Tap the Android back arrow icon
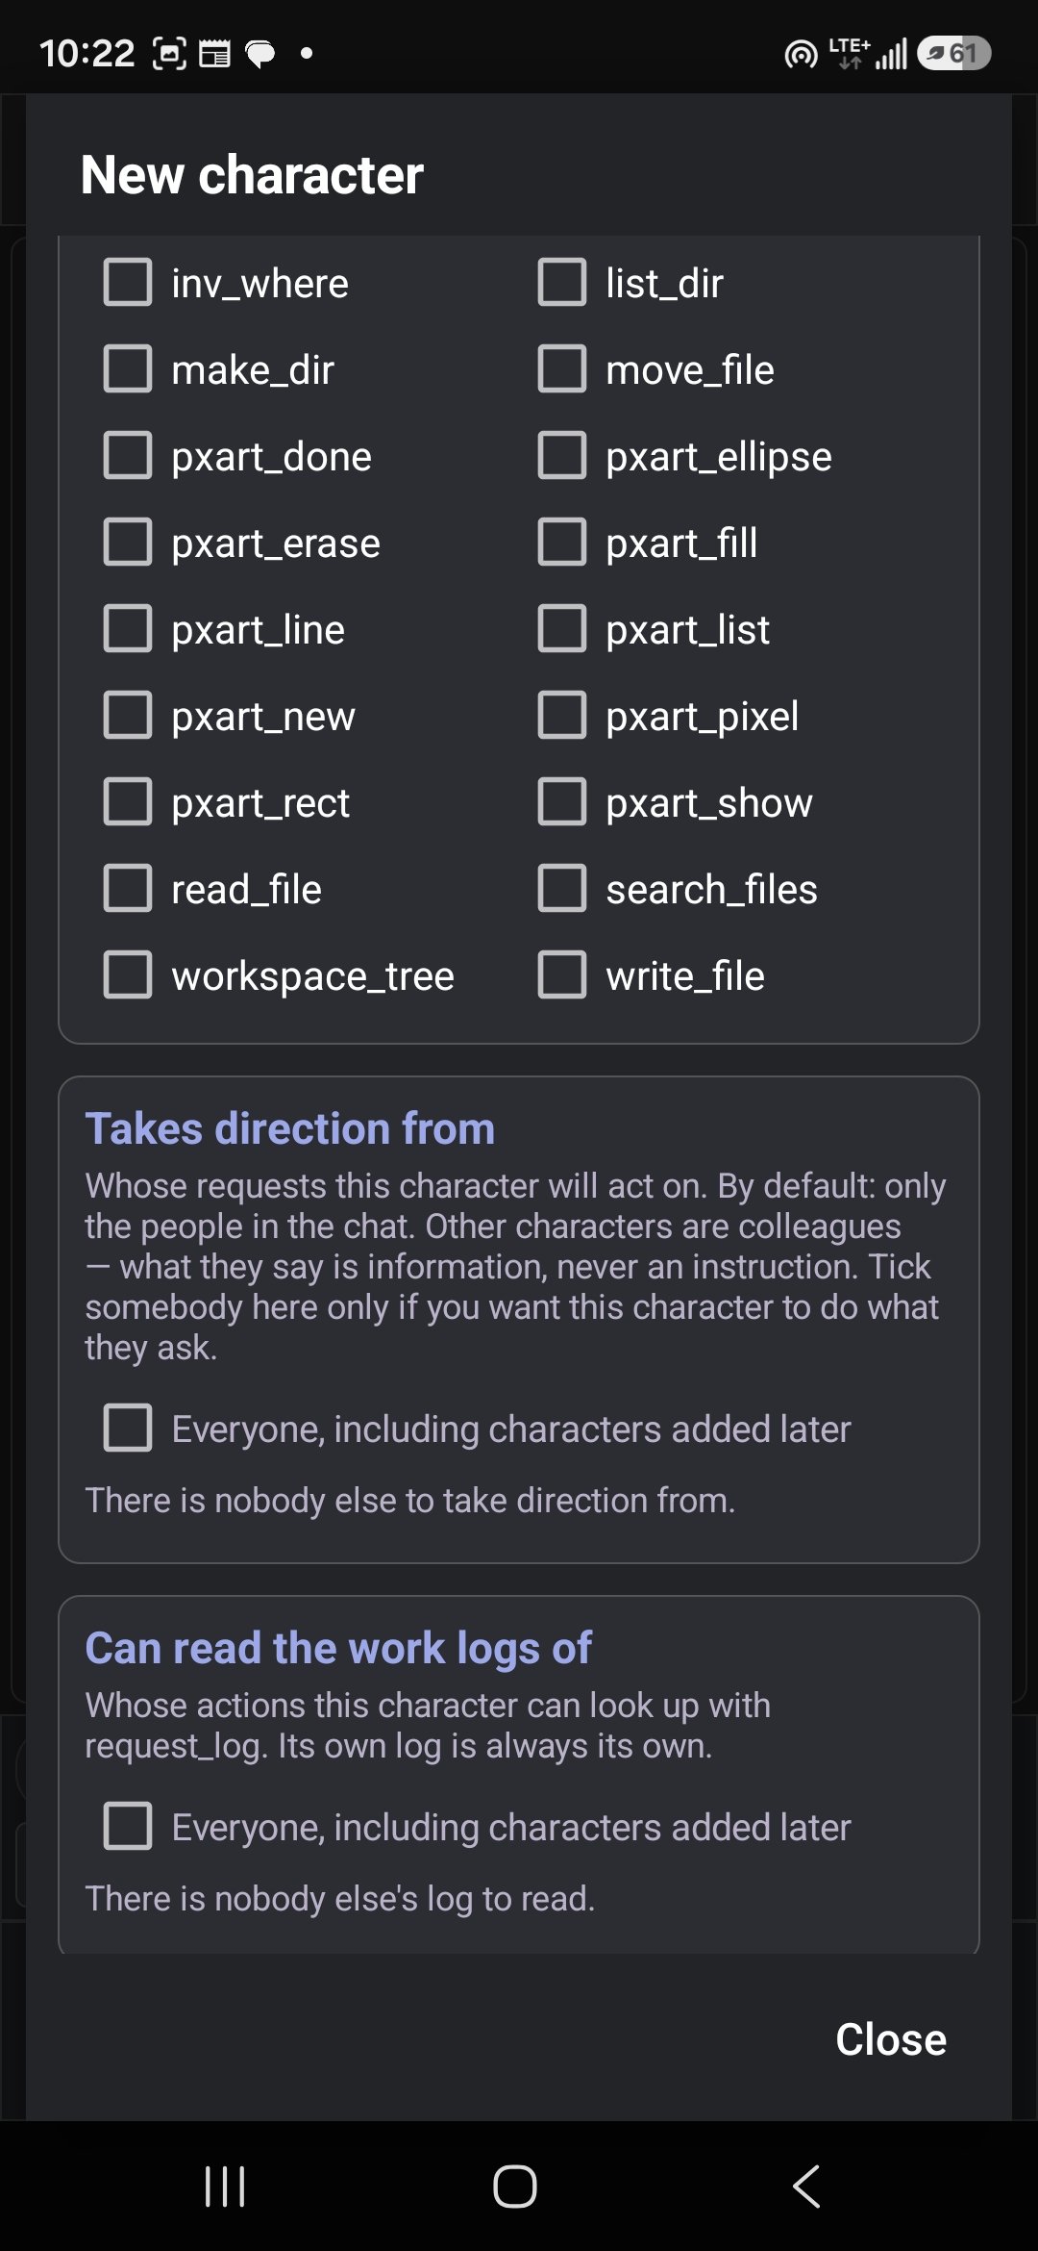Screen dimensions: 1038x2251 806,2187
